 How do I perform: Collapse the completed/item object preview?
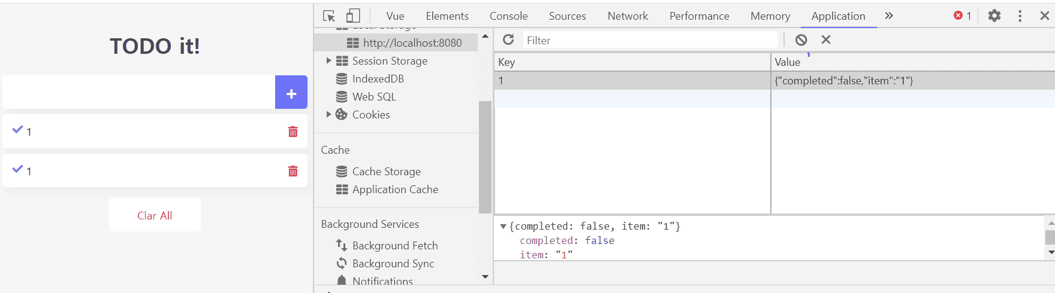(503, 227)
